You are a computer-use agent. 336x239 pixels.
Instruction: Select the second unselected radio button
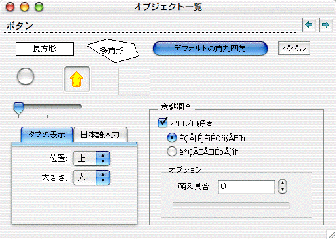click(172, 152)
